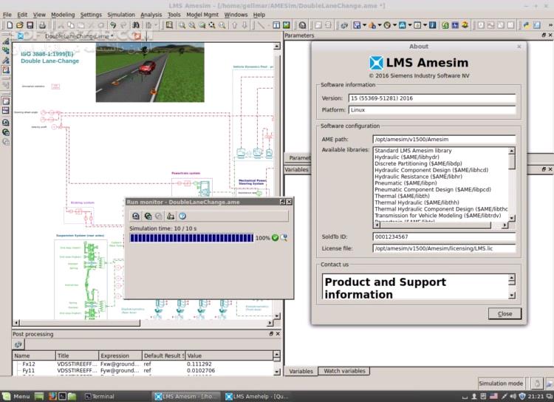Open the Help menu
This screenshot has height=402, width=554.
(x=259, y=15)
